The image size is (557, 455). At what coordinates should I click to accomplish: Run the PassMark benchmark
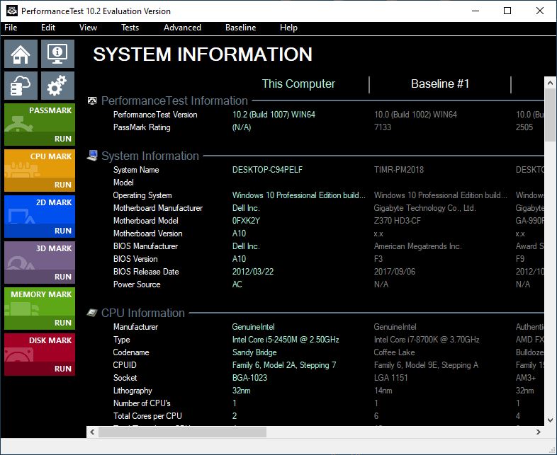pyautogui.click(x=63, y=139)
